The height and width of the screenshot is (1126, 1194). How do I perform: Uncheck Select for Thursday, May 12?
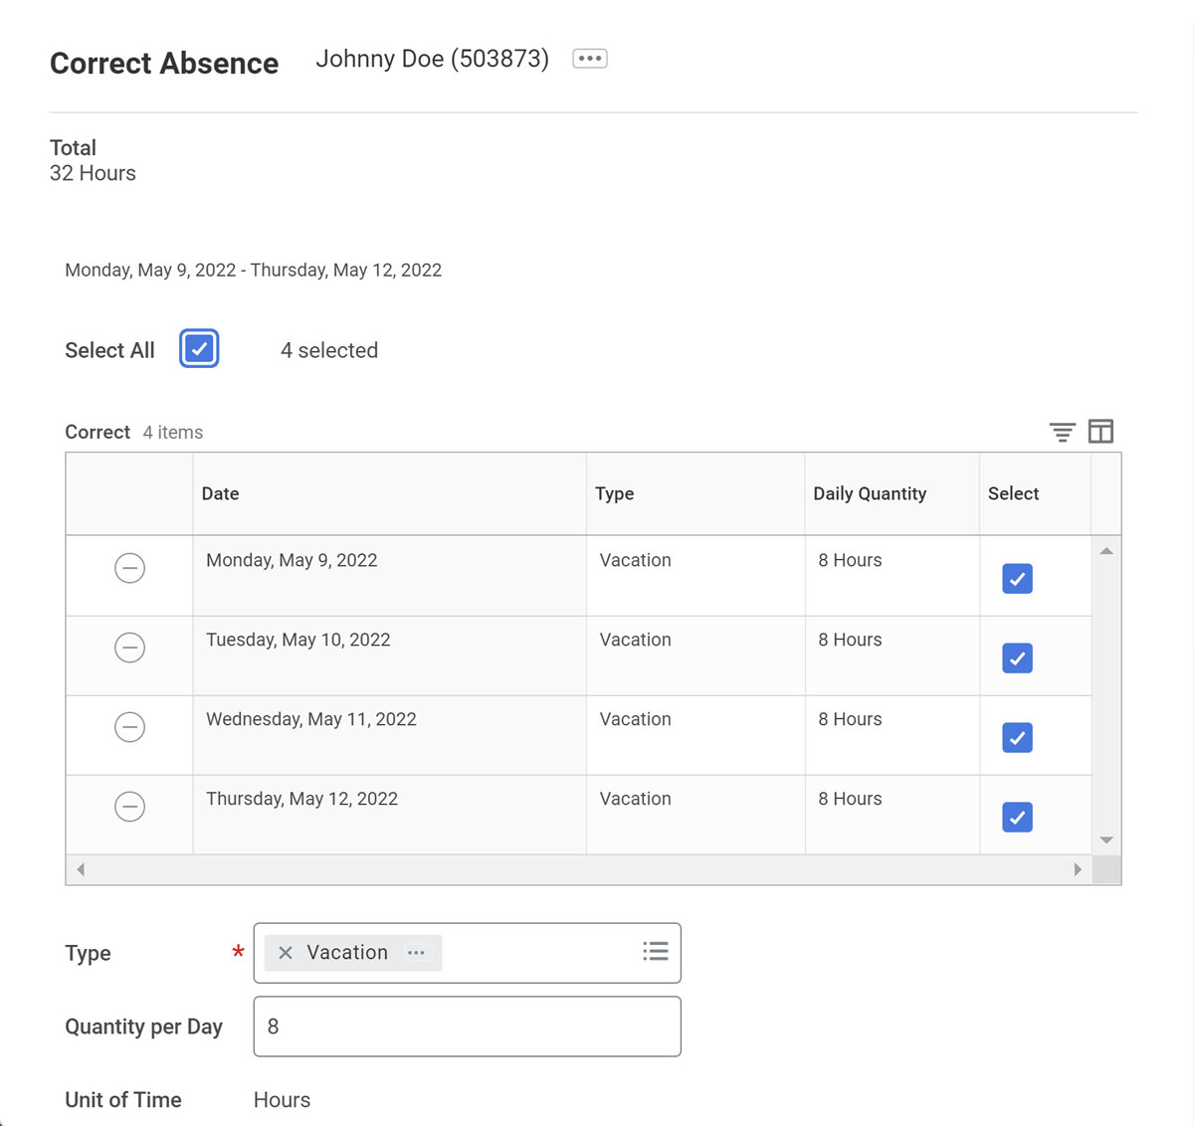pyautogui.click(x=1017, y=818)
